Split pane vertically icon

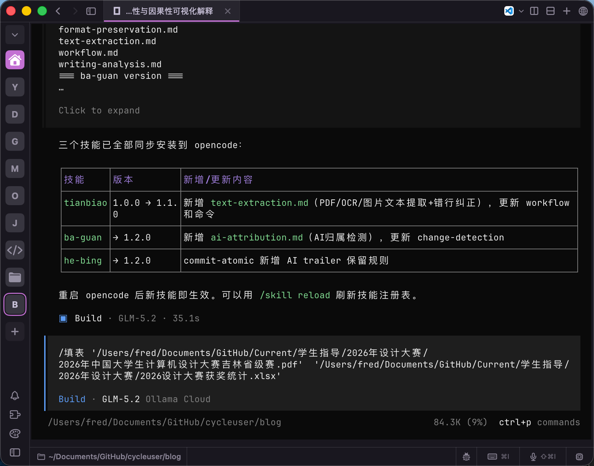coord(534,11)
